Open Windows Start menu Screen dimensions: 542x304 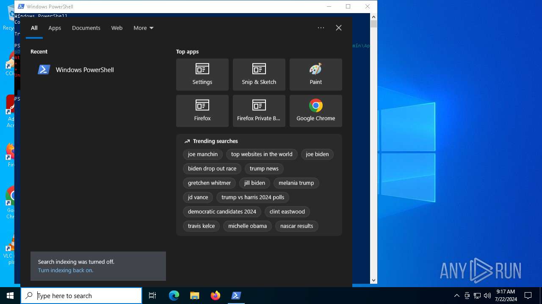pos(10,296)
